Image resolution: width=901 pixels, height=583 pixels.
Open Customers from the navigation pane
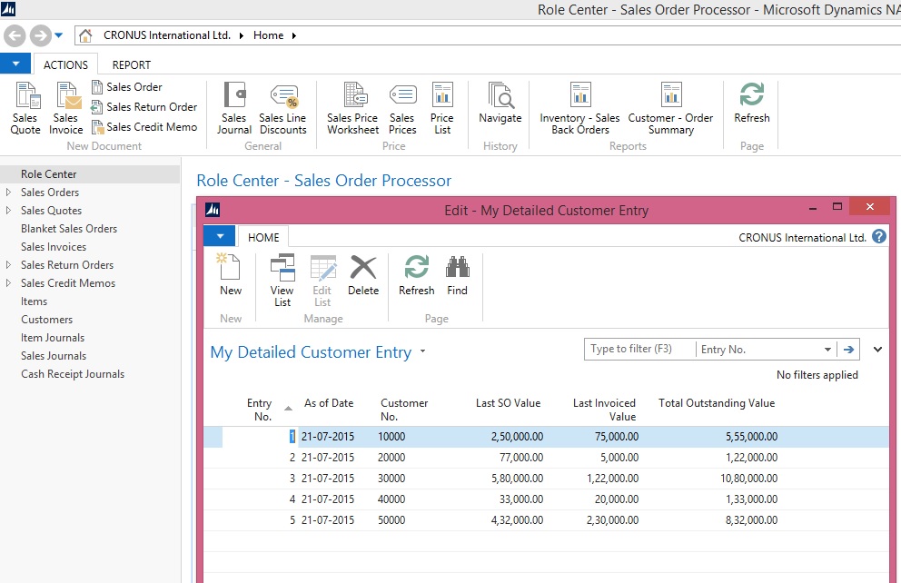pyautogui.click(x=46, y=320)
